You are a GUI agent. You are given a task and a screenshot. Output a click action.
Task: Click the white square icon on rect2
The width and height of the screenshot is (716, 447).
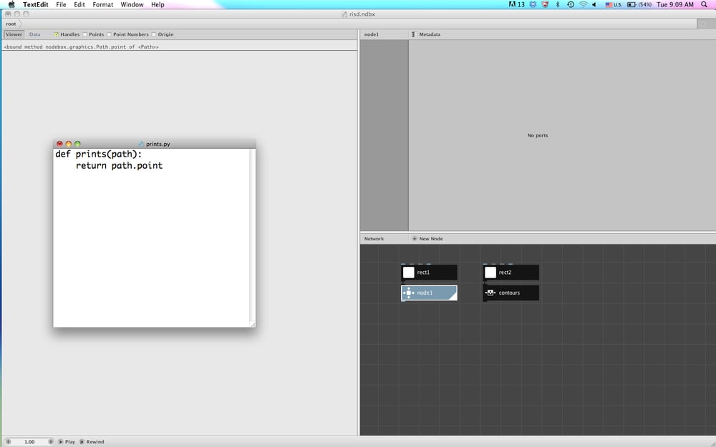click(x=490, y=272)
